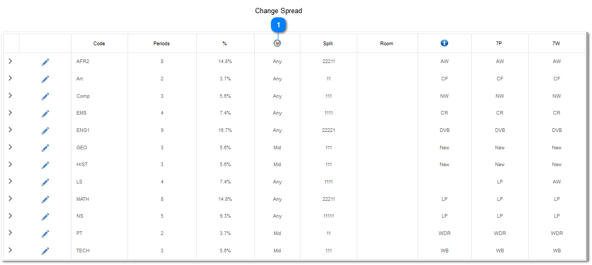592x265 pixels.
Task: Click the 7P class column header
Action: pos(500,44)
